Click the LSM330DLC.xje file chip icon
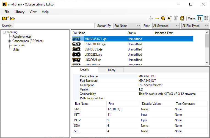Screen dimensions: 210x138 [x=76, y=44]
